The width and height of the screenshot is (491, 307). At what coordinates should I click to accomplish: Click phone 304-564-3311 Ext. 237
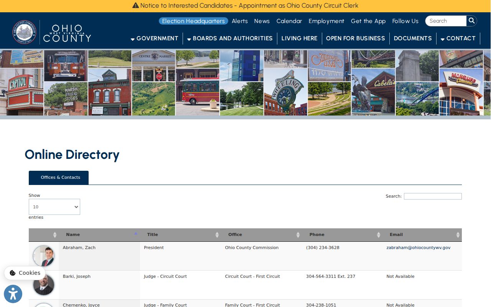tap(331, 276)
